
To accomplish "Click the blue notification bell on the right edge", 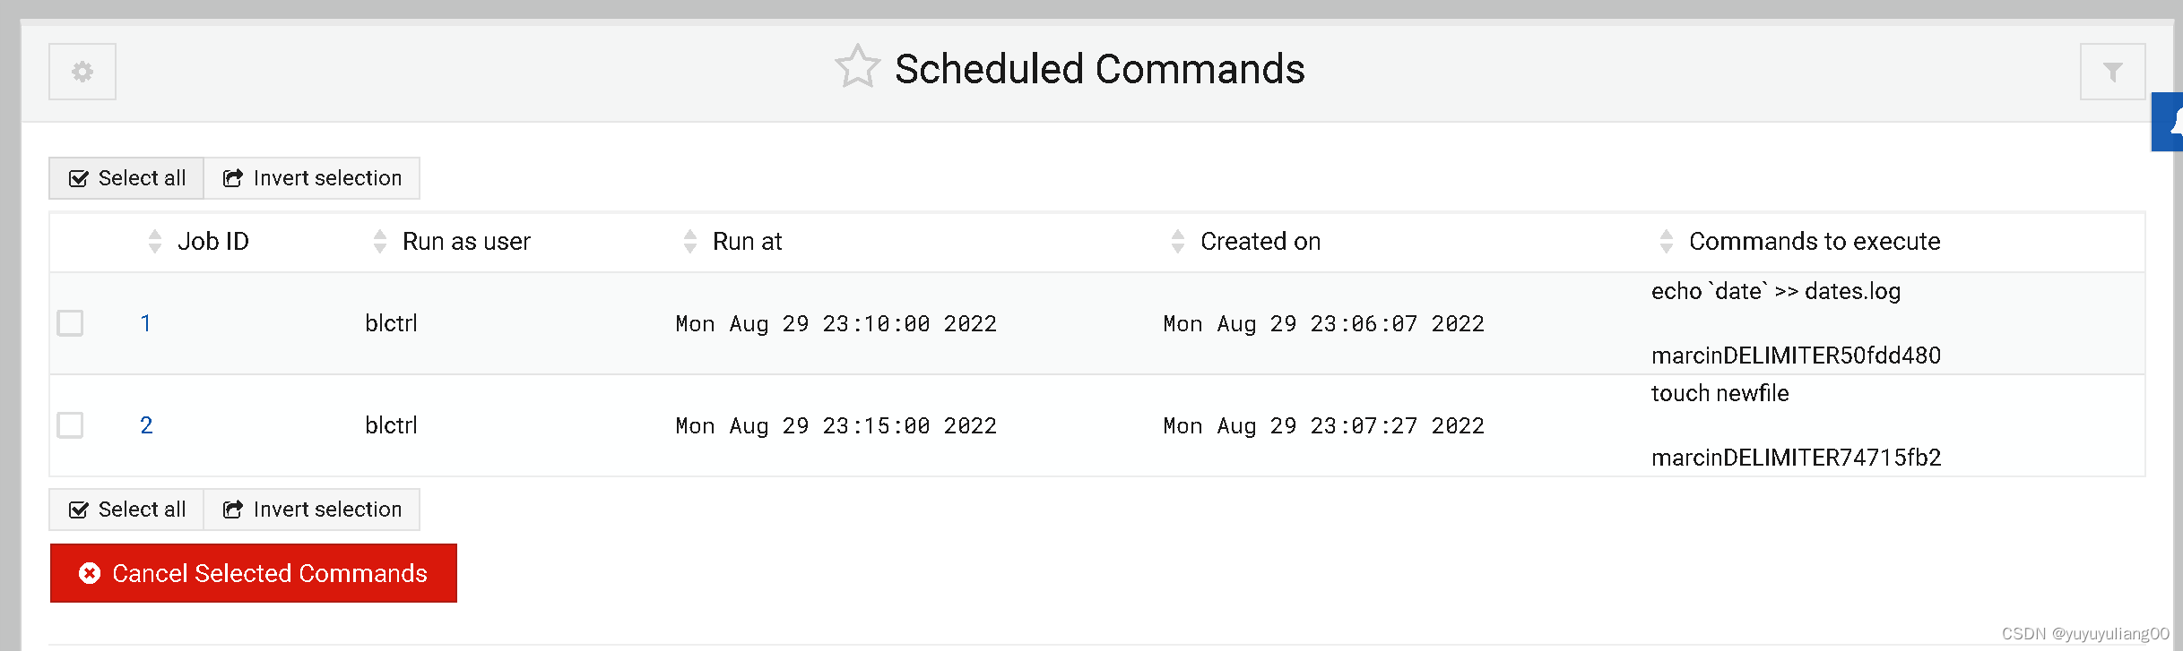I will (x=2170, y=123).
